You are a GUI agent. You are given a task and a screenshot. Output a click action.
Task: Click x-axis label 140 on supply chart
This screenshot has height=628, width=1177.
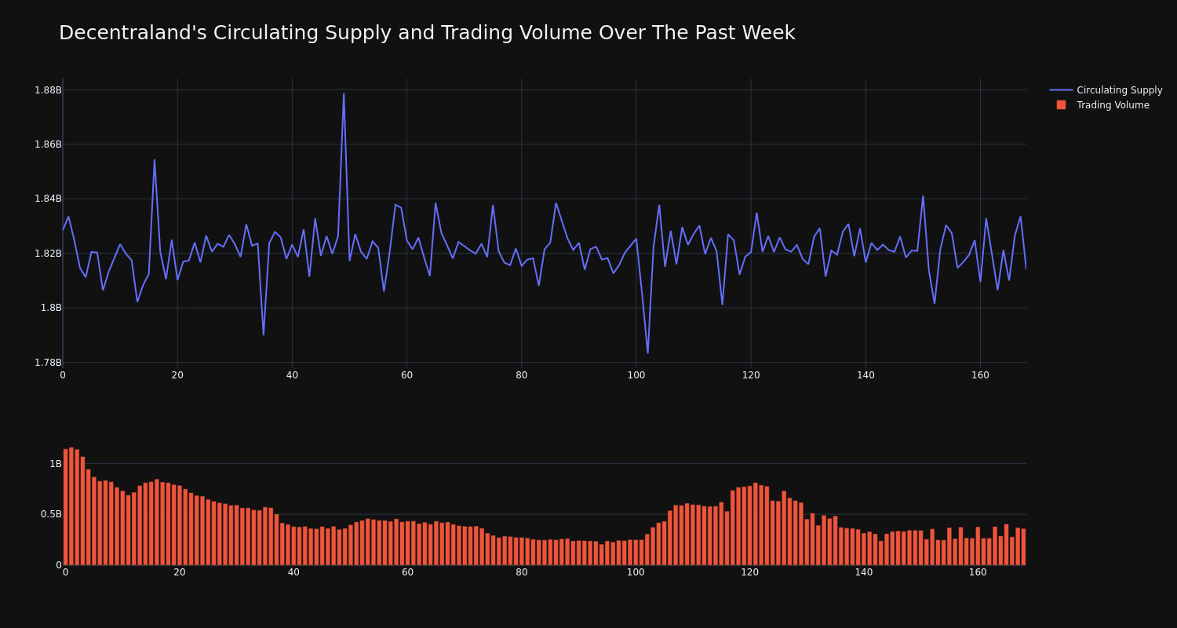click(x=865, y=375)
